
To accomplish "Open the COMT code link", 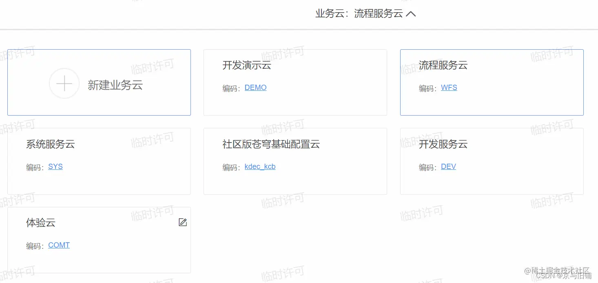I will pyautogui.click(x=59, y=245).
